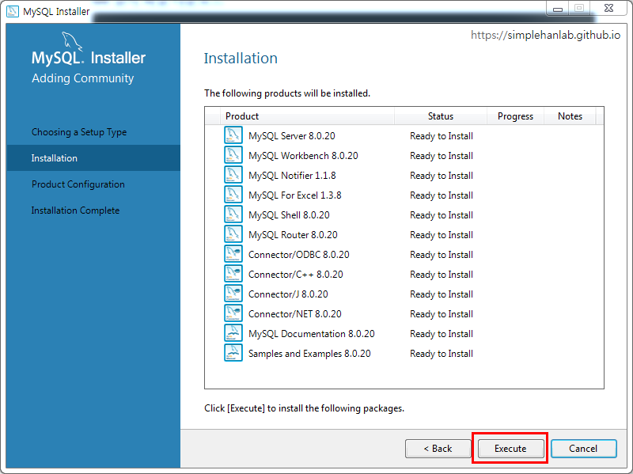Select the MySQL Documentation 8.0.20 row text
This screenshot has height=474, width=633.
(311, 334)
